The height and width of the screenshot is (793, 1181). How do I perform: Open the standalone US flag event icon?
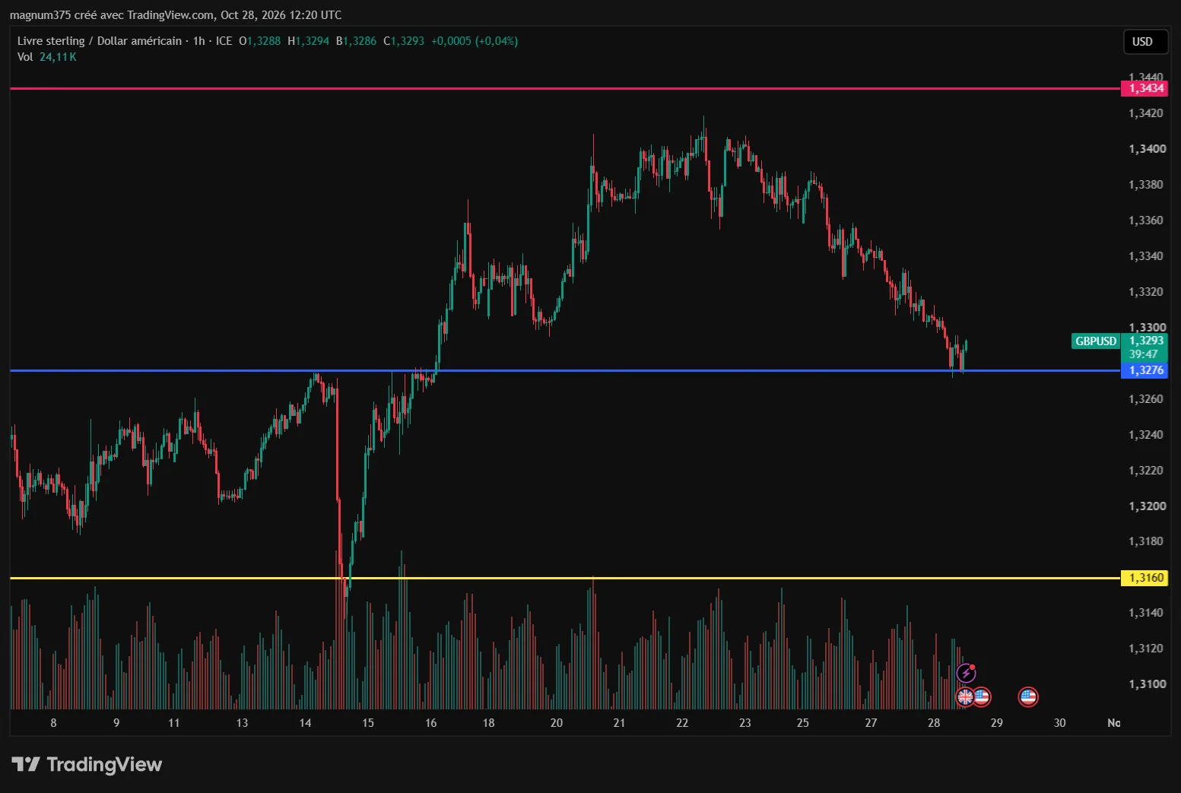tap(1028, 696)
